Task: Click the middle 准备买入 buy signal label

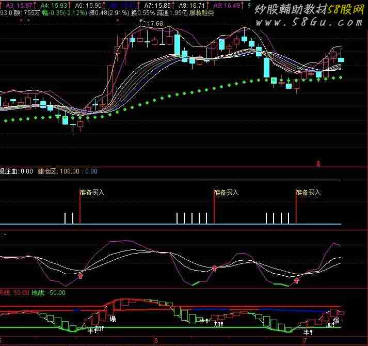Action: coord(226,193)
